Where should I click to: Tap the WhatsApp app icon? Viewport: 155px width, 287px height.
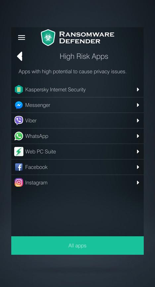[x=19, y=136]
